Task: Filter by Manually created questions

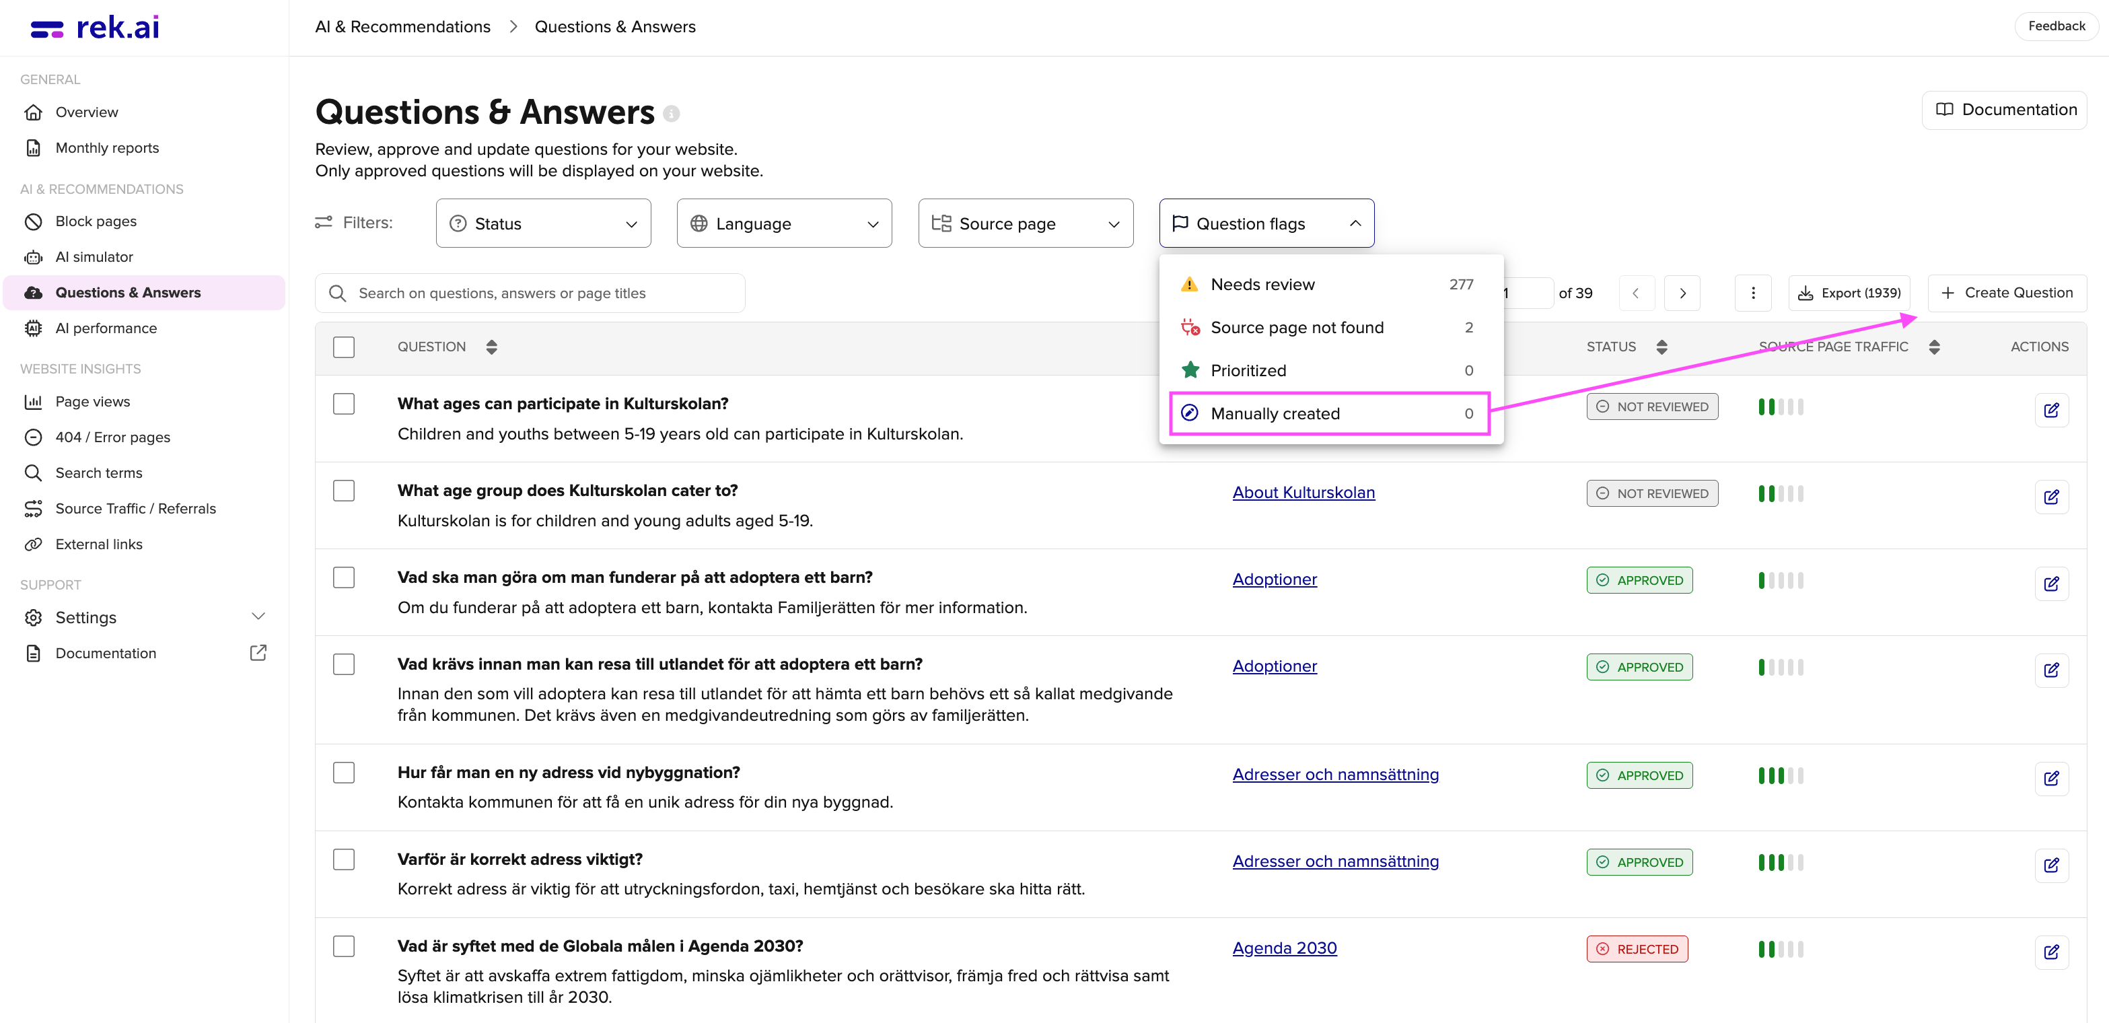Action: (x=1275, y=414)
